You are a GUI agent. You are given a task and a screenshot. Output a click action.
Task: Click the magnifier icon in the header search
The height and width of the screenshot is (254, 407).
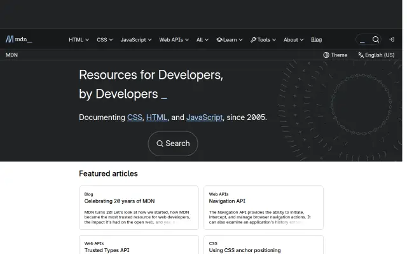(376, 39)
